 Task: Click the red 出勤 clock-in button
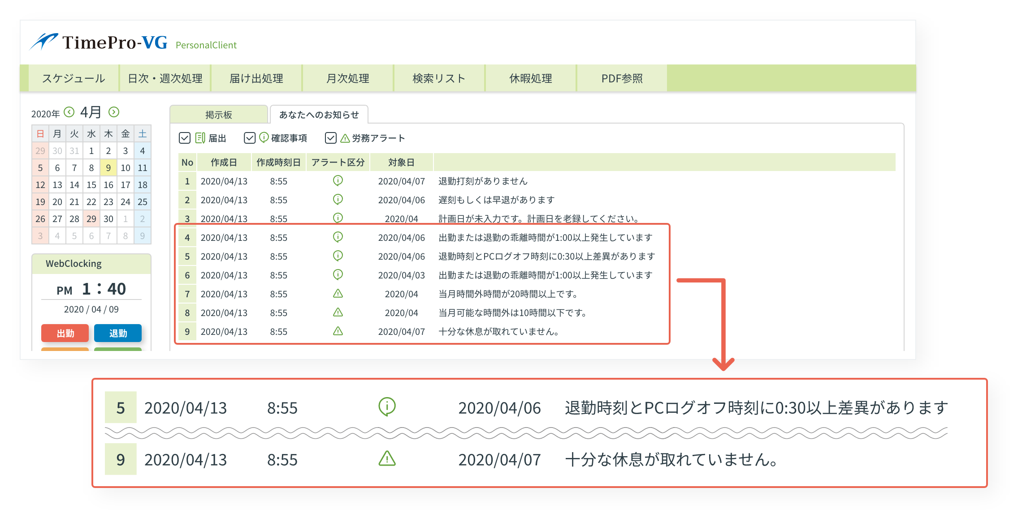tap(65, 333)
